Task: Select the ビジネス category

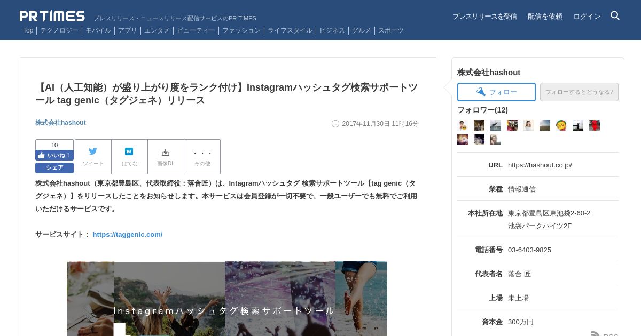Action: point(332,30)
